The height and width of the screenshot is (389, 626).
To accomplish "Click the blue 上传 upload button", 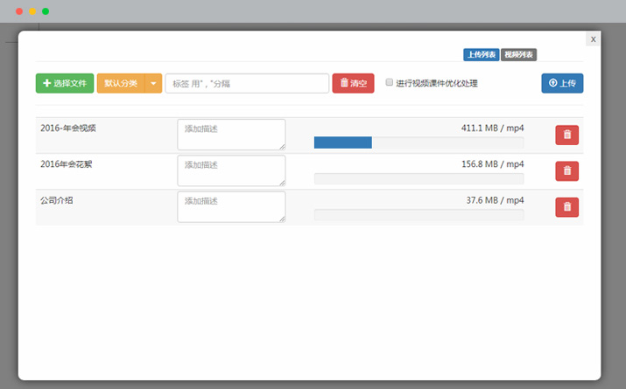I will [x=562, y=83].
